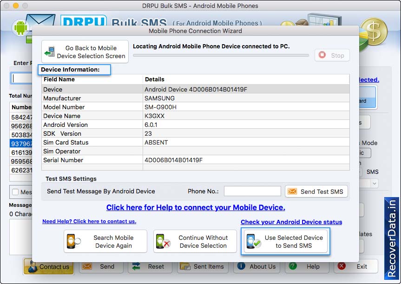Click the phone with green checkmark icon
The width and height of the screenshot is (401, 284).
coord(253,241)
